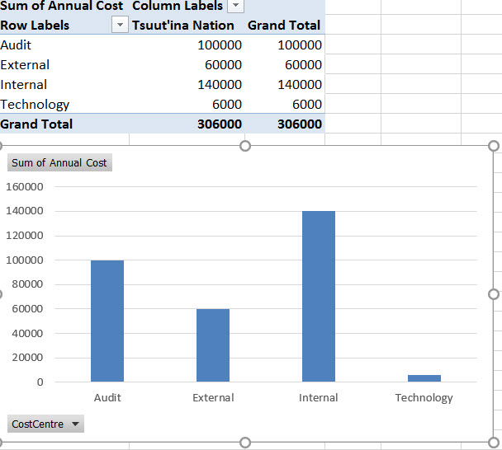Select the 'External' row label cell
The height and width of the screenshot is (450, 502).
(64, 64)
